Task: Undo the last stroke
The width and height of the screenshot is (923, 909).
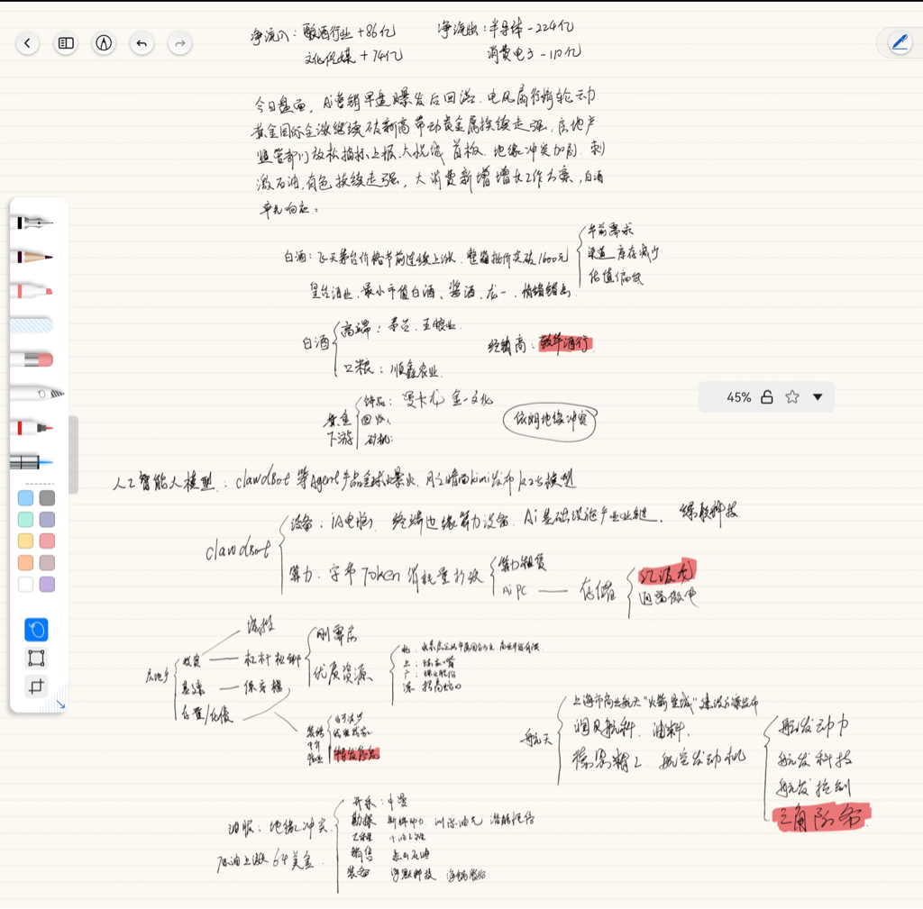Action: pos(142,43)
